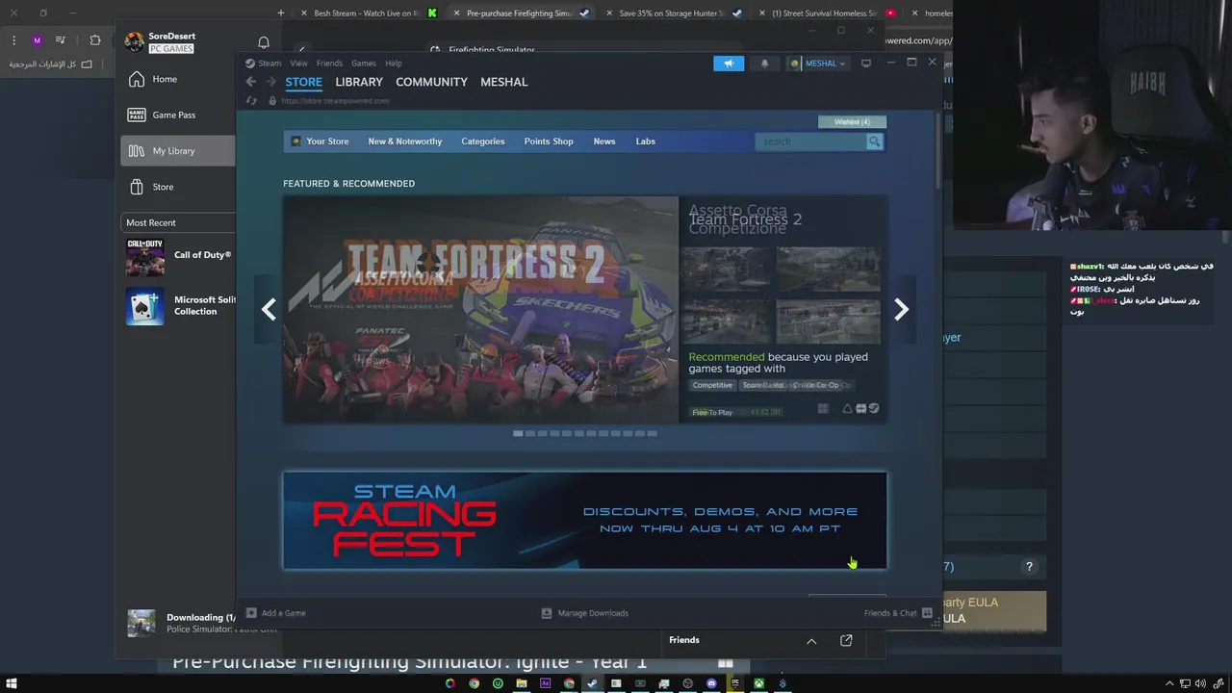Open Xbox app notification bell
Screen dimensions: 1232x693
pyautogui.click(x=264, y=42)
